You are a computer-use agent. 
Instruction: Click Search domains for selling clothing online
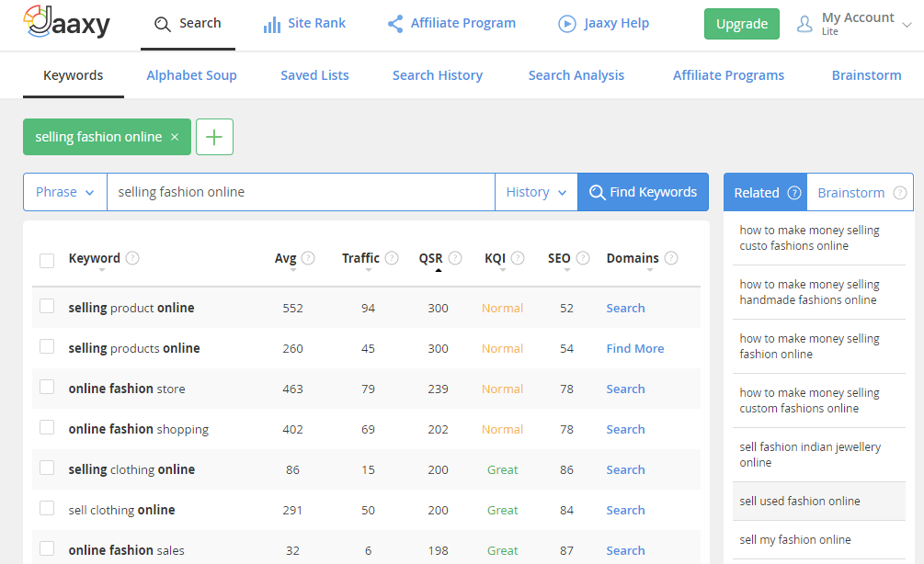[x=626, y=469]
